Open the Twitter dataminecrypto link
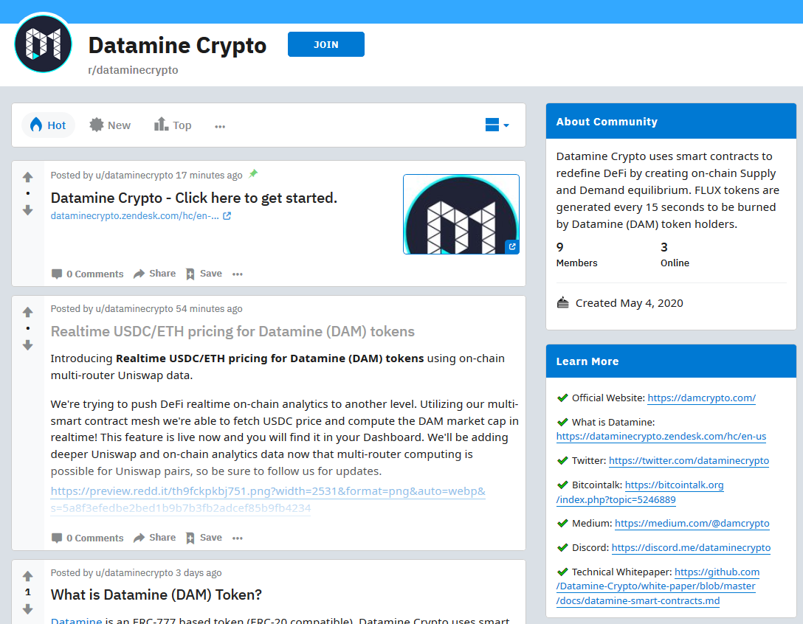The height and width of the screenshot is (624, 803). pyautogui.click(x=689, y=461)
